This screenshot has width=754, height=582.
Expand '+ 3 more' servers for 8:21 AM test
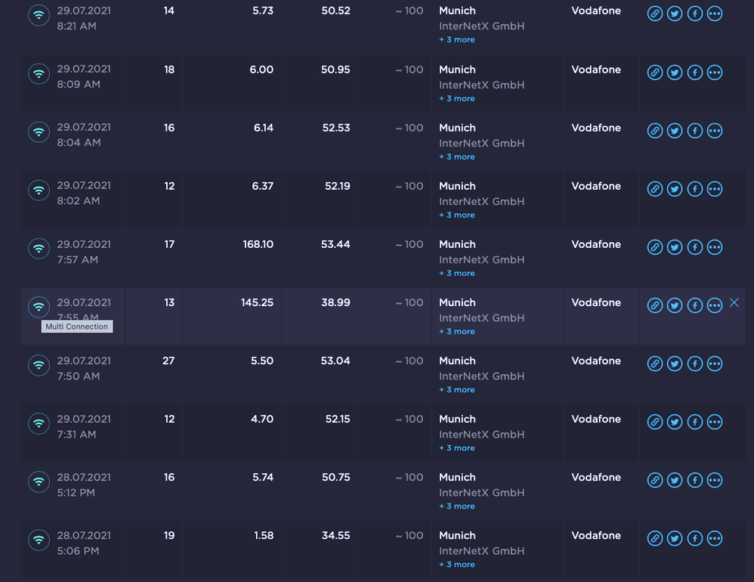coord(457,40)
